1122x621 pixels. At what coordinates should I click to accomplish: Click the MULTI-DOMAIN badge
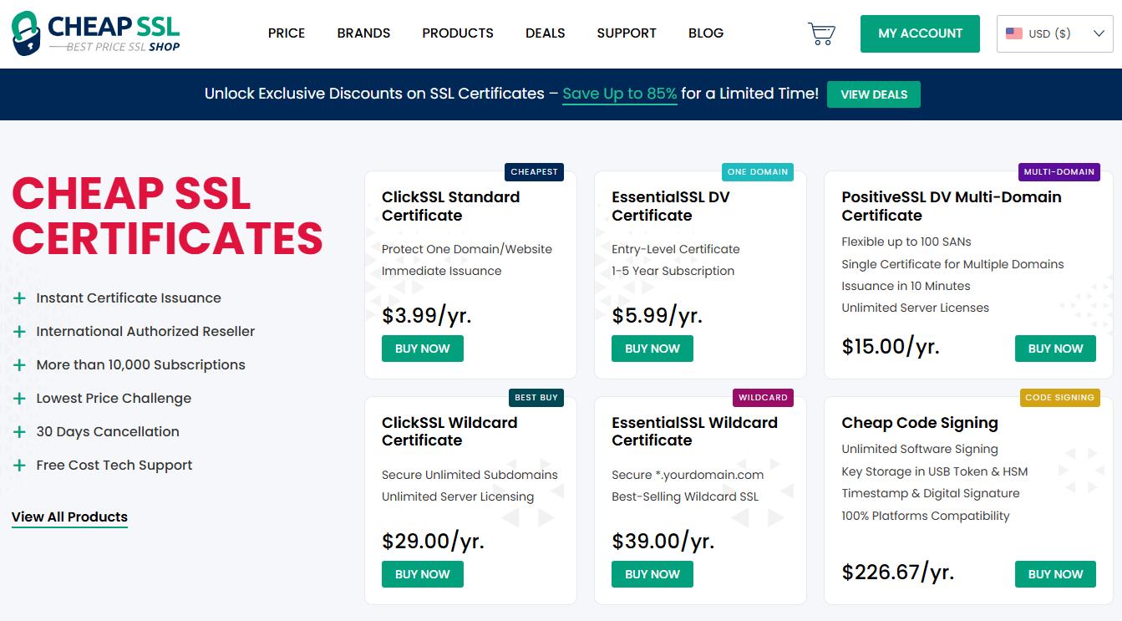pyautogui.click(x=1059, y=172)
